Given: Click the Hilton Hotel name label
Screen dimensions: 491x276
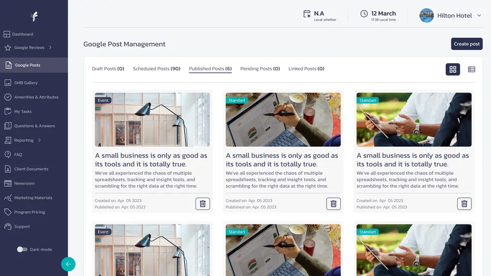Looking at the screenshot, I should click(454, 15).
